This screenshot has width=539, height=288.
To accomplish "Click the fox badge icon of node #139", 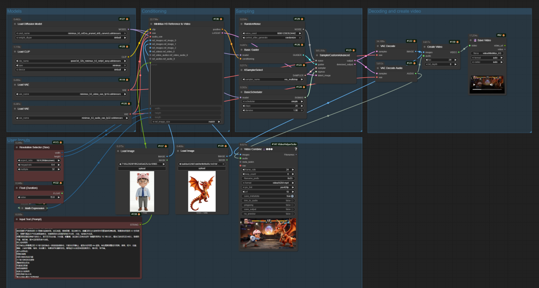I will (226, 146).
